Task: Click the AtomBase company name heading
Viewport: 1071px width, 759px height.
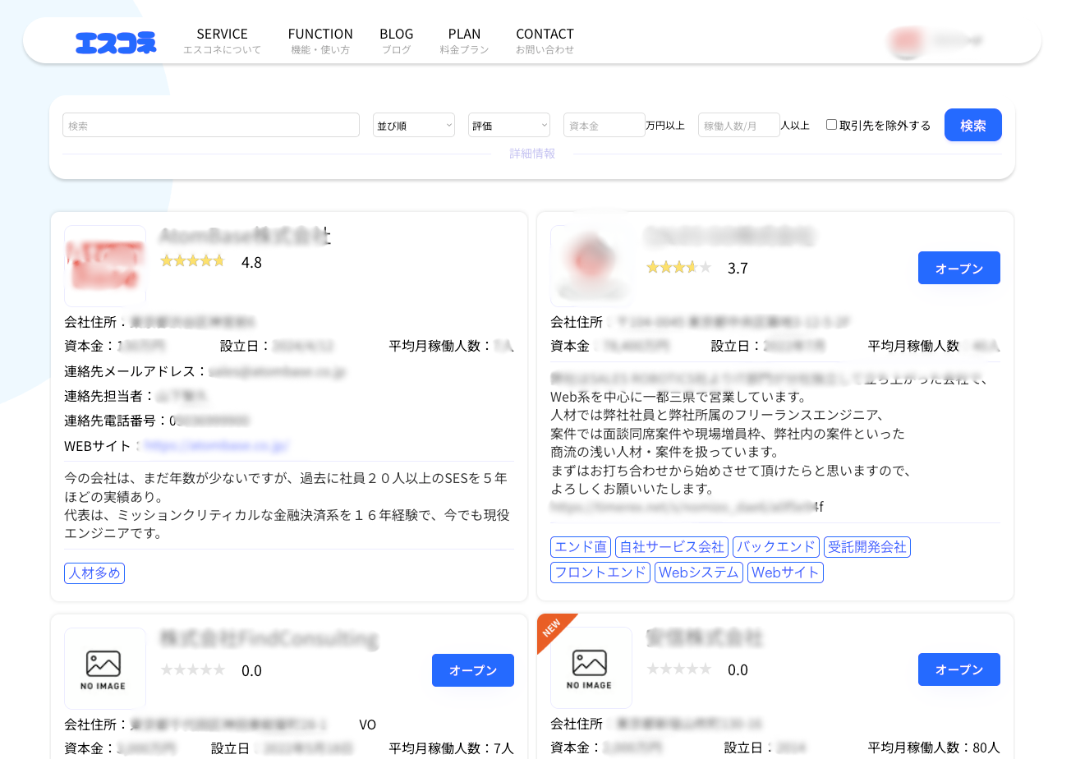Action: 245,236
